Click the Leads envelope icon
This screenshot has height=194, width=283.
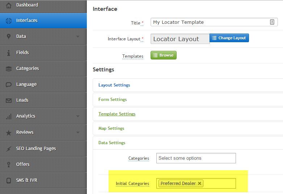[8, 100]
